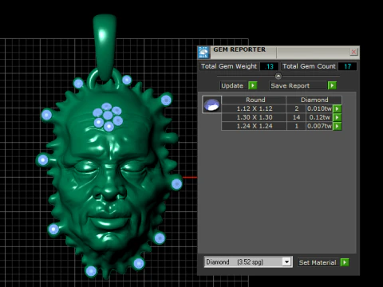Click the GEM REPORTER title bar
Viewport: 383px width, 287px height.
click(279, 53)
